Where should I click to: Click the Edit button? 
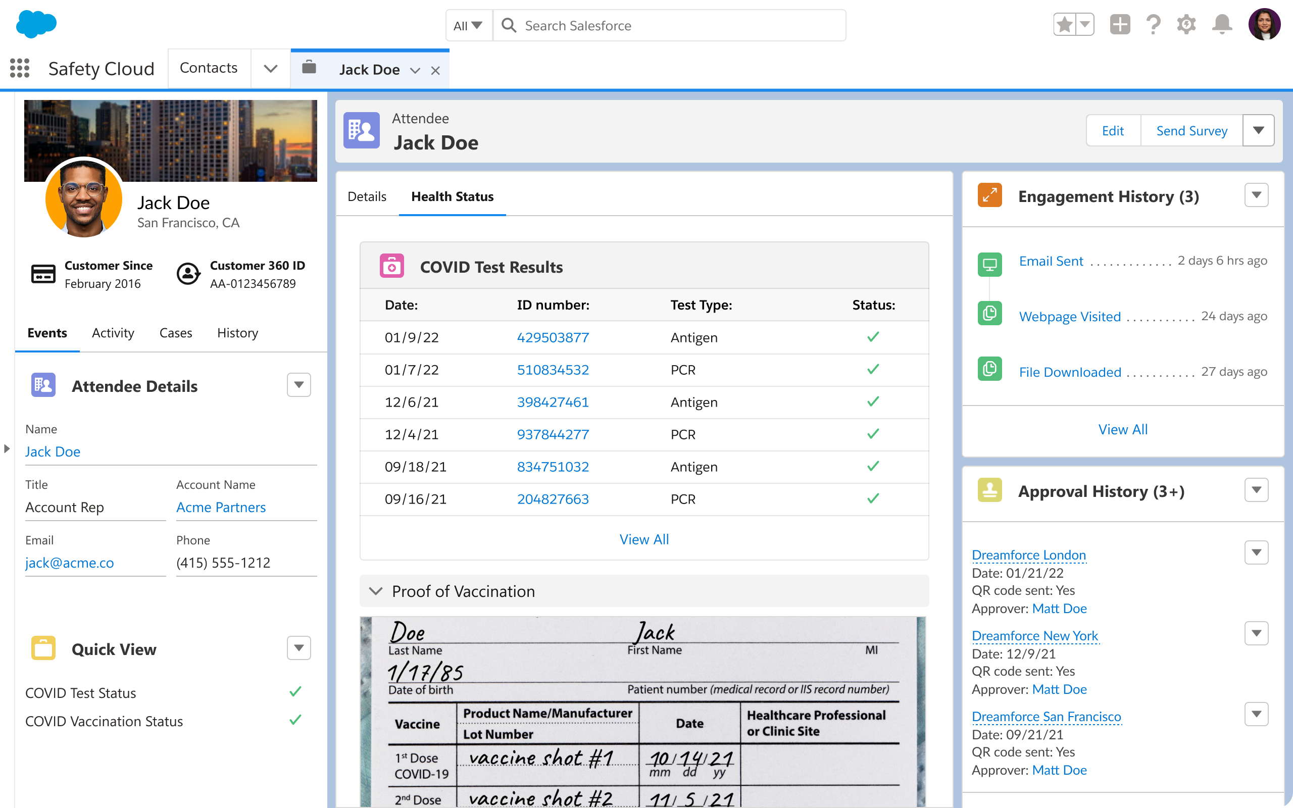point(1113,130)
